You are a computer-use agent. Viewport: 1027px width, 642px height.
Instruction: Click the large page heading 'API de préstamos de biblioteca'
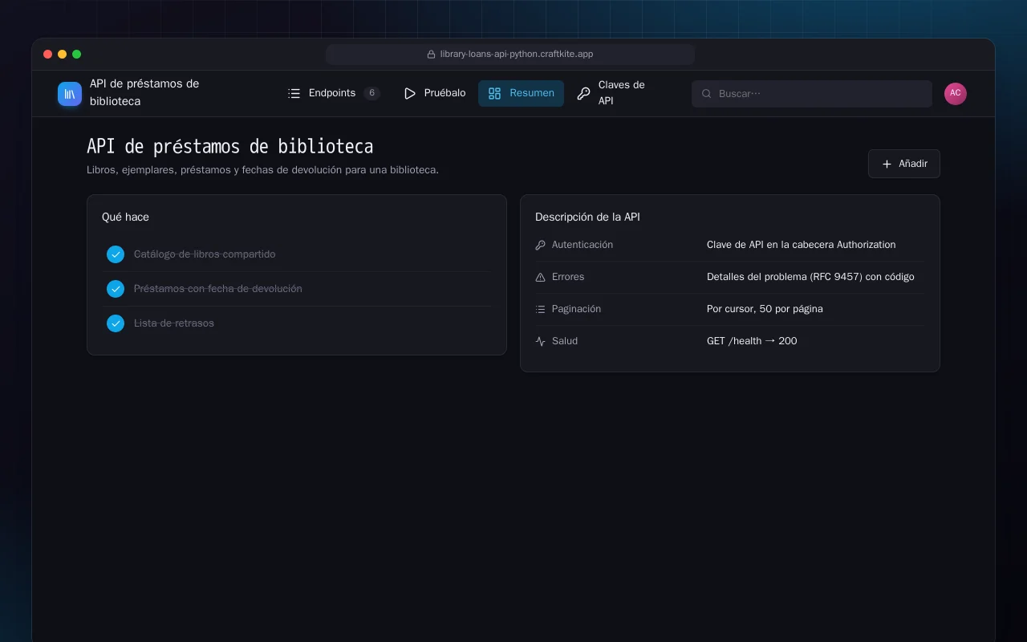point(229,147)
